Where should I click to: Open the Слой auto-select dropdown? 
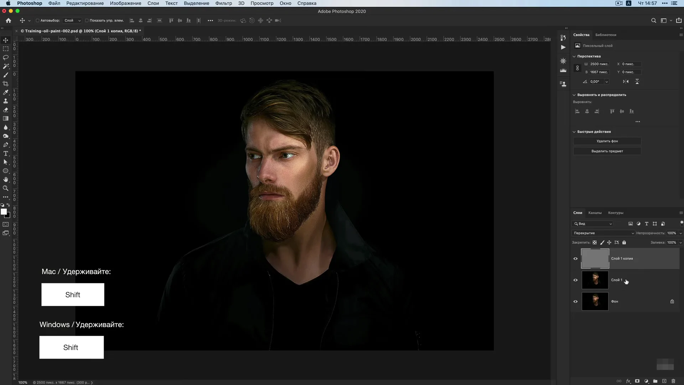pos(72,21)
